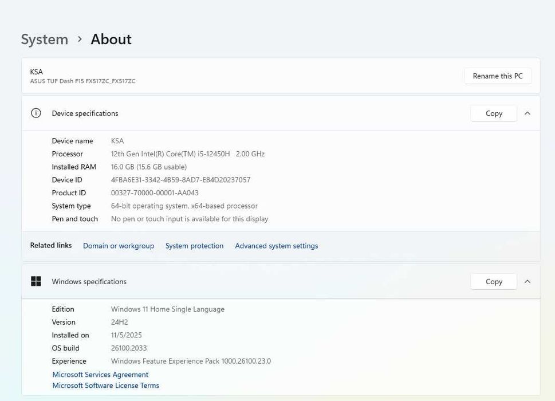Copy the Windows specifications
555x401 pixels.
tap(494, 281)
